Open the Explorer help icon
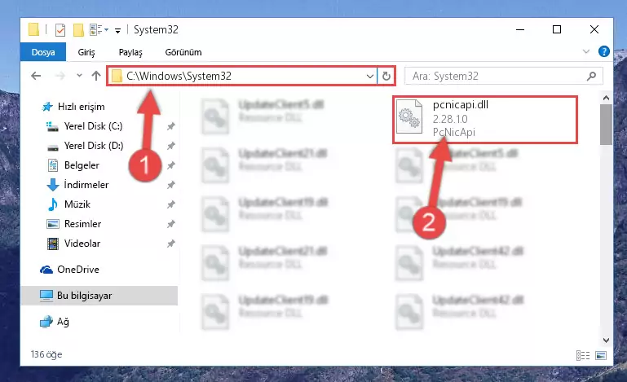627x382 pixels. click(x=604, y=51)
